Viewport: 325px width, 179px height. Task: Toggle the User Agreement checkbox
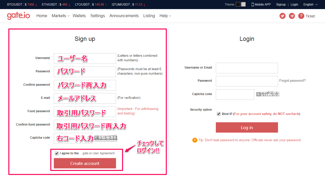(x=57, y=153)
